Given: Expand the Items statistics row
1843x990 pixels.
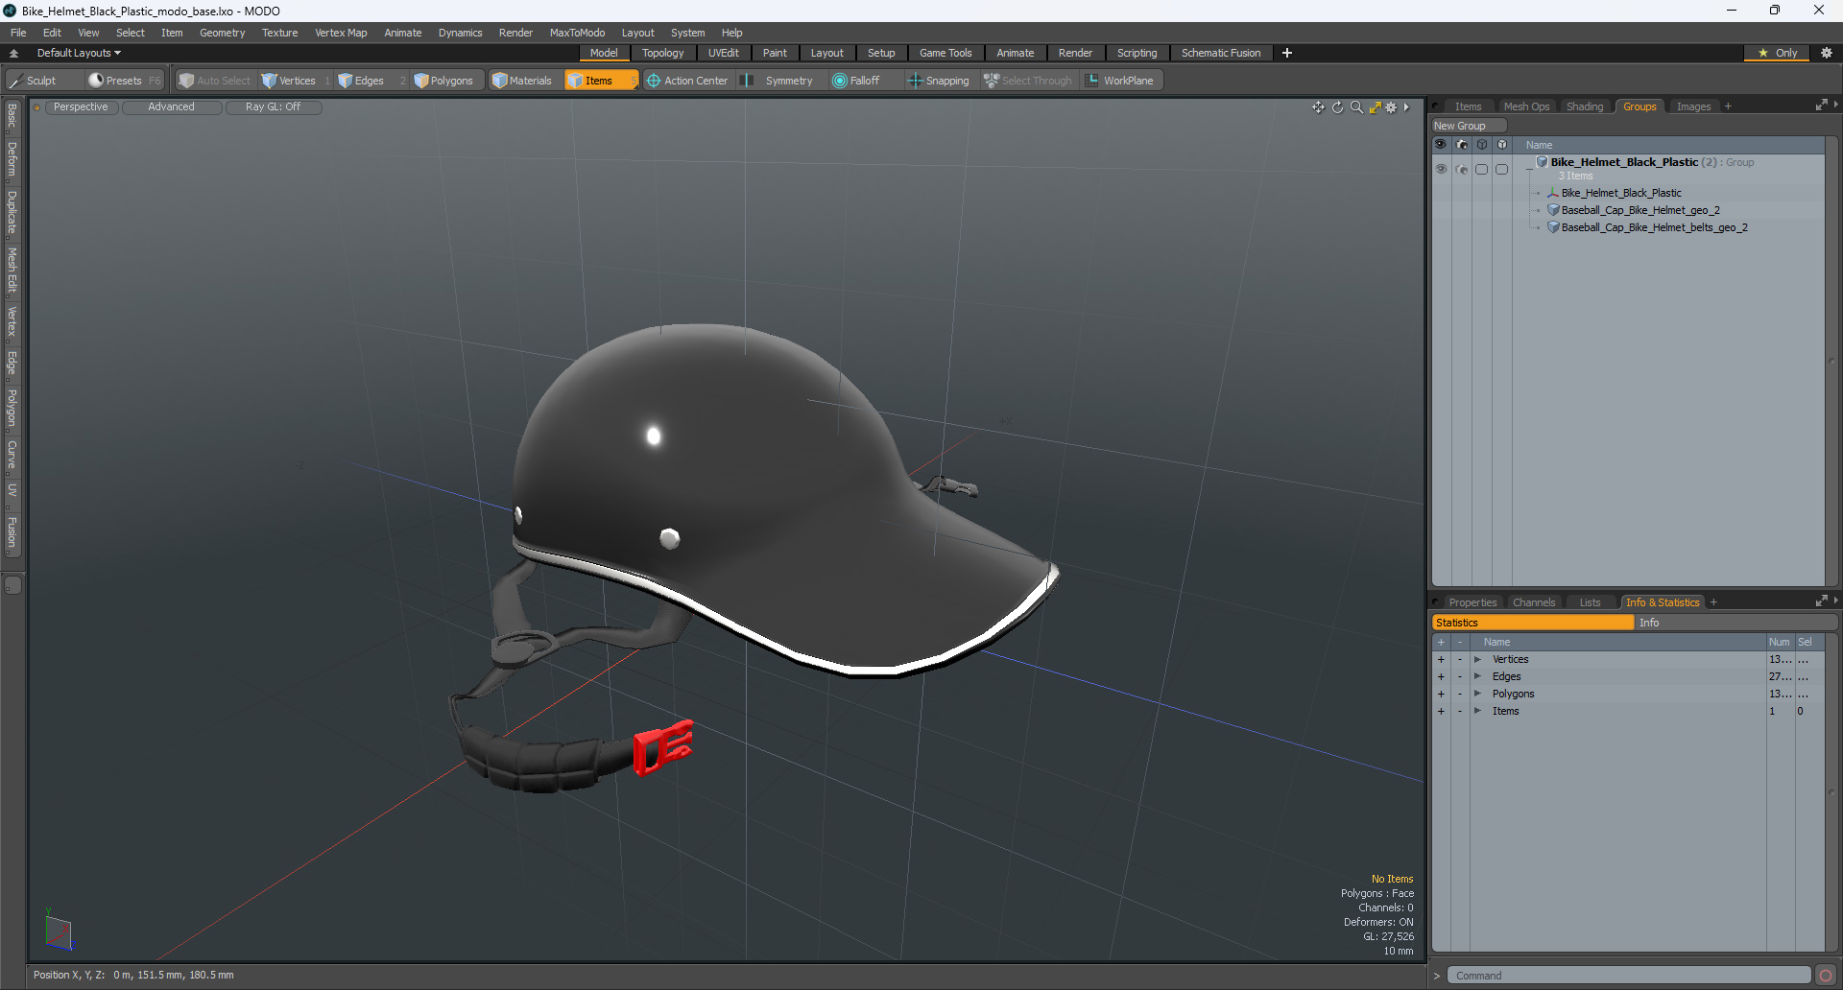Looking at the screenshot, I should [1477, 711].
